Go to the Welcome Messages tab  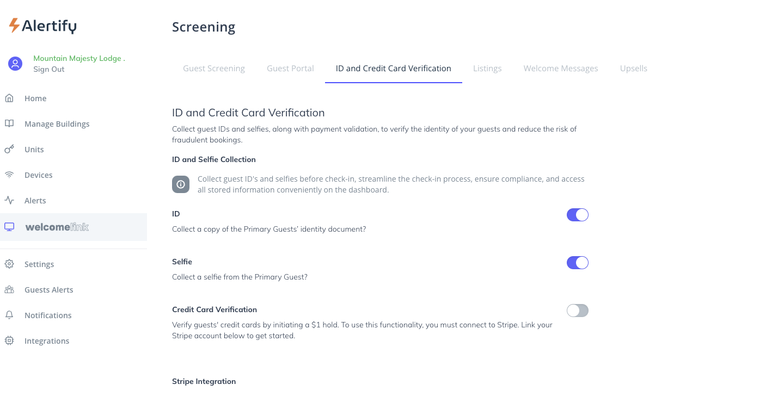click(561, 69)
